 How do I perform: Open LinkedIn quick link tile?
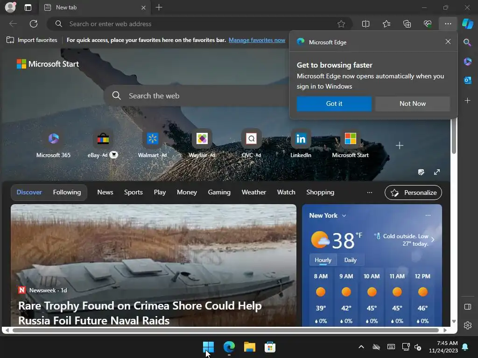301,144
